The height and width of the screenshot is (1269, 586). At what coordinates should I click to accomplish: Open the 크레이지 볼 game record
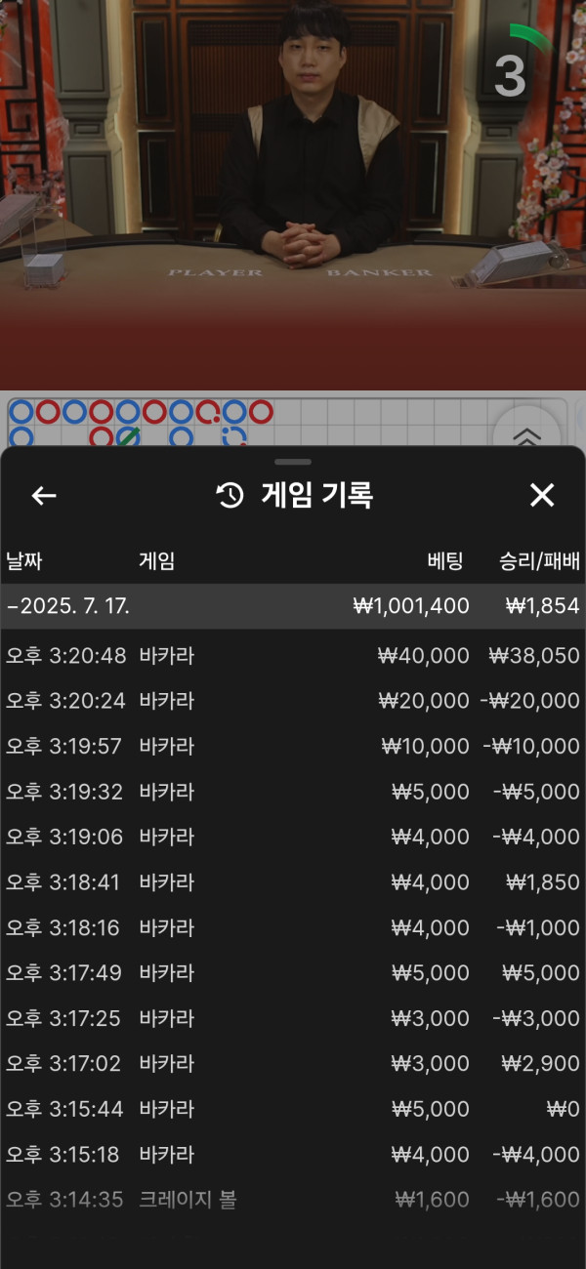293,1200
